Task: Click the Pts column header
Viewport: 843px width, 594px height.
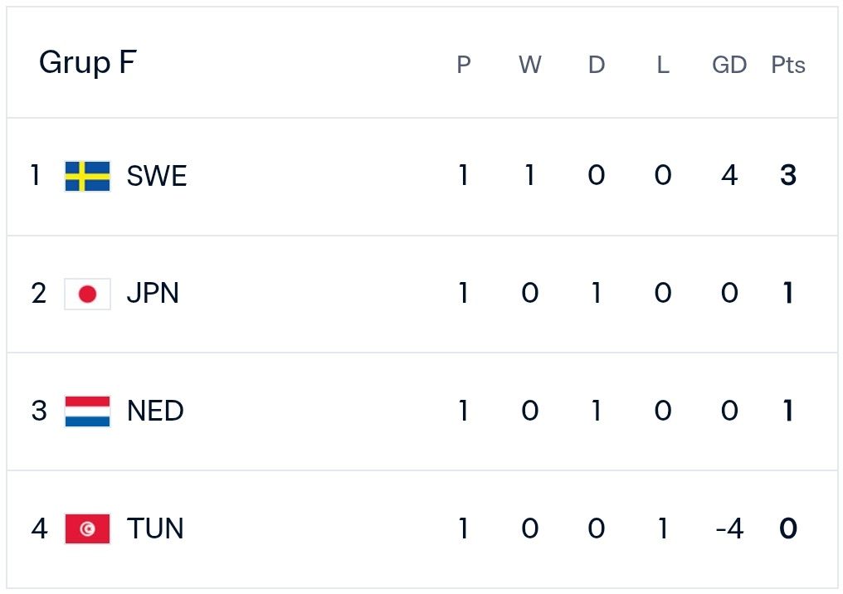Action: tap(788, 65)
